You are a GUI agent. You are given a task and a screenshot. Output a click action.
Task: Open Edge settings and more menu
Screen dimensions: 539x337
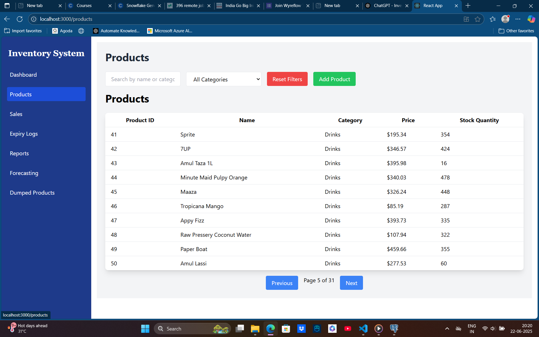(x=518, y=19)
